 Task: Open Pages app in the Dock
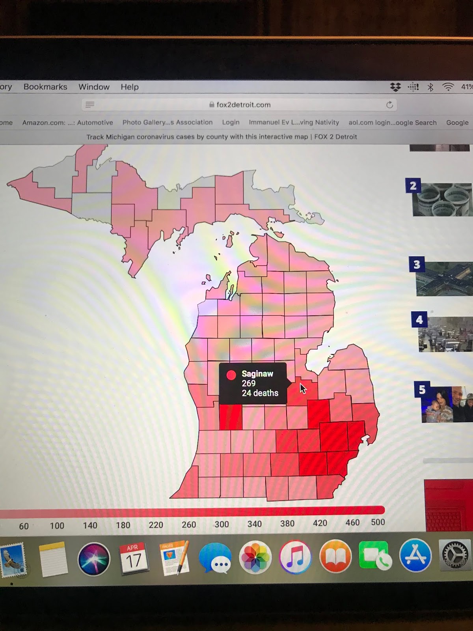[175, 558]
